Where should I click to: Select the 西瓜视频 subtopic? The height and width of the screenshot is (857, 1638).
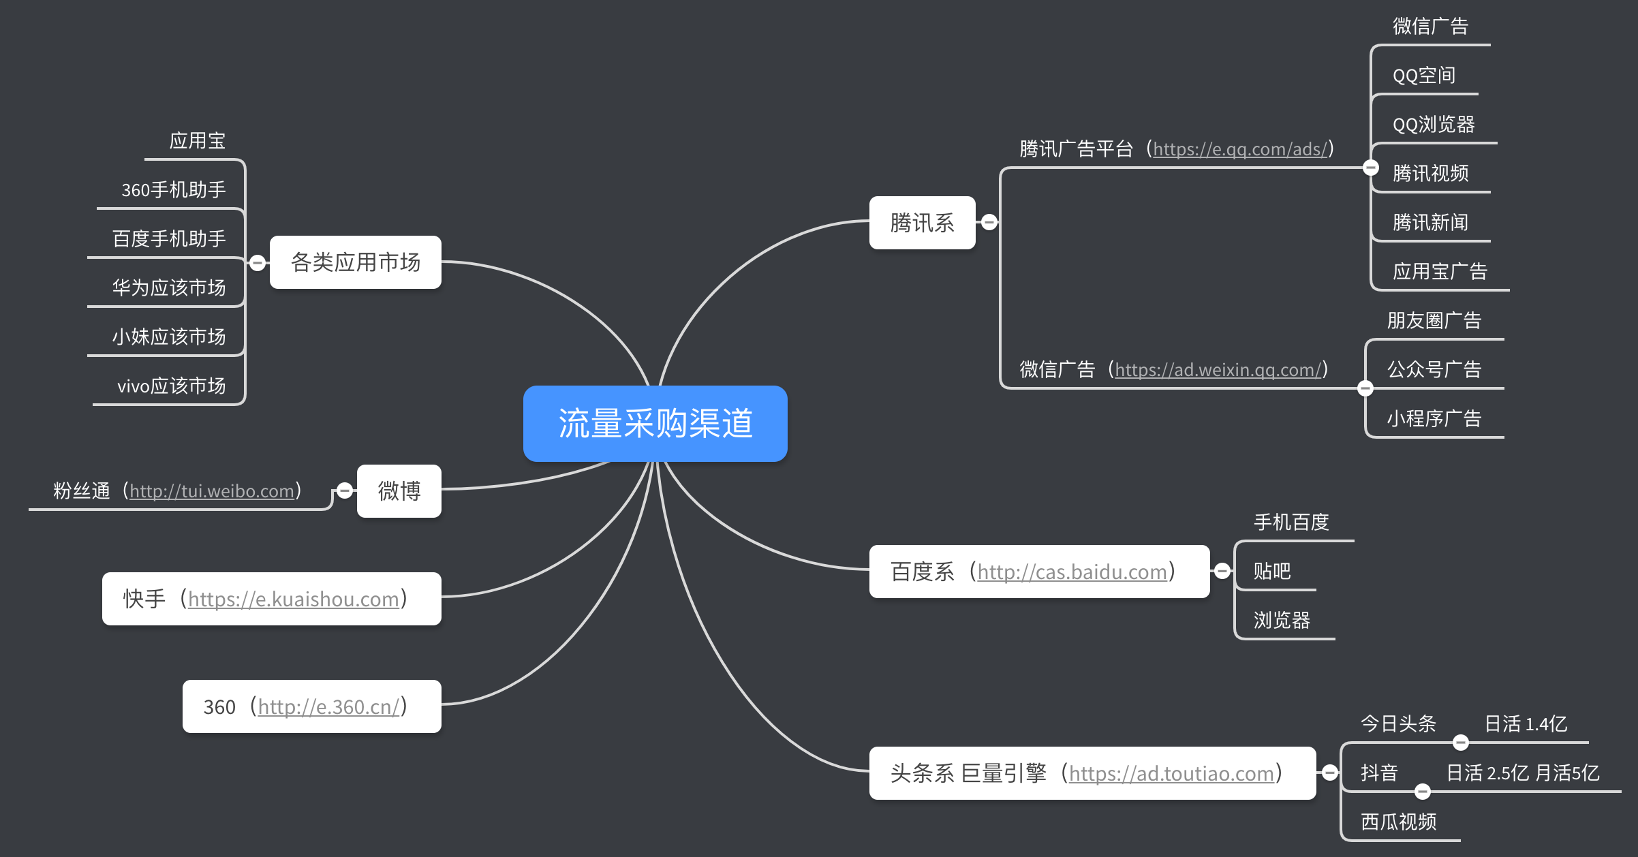coord(1398,822)
